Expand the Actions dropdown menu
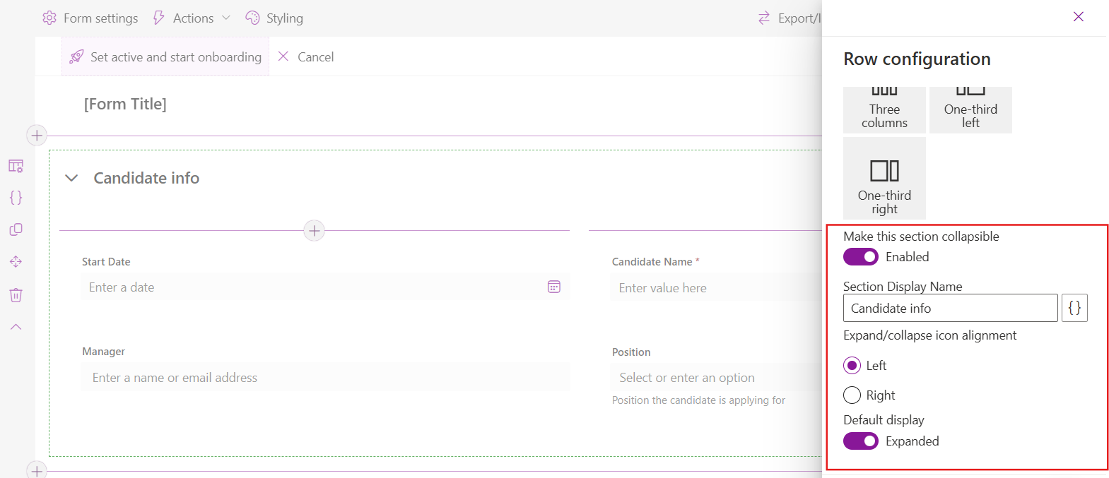Image resolution: width=1109 pixels, height=478 pixels. 192,18
